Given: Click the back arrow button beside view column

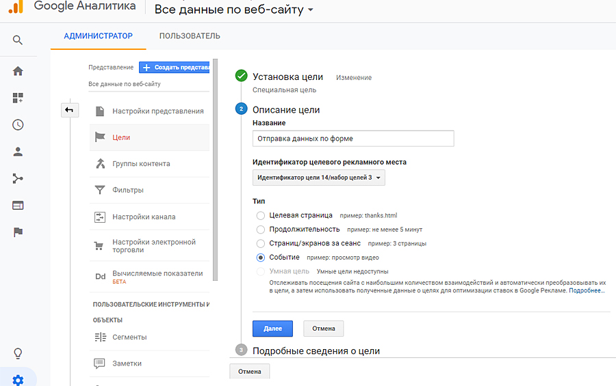Looking at the screenshot, I should click(x=69, y=110).
